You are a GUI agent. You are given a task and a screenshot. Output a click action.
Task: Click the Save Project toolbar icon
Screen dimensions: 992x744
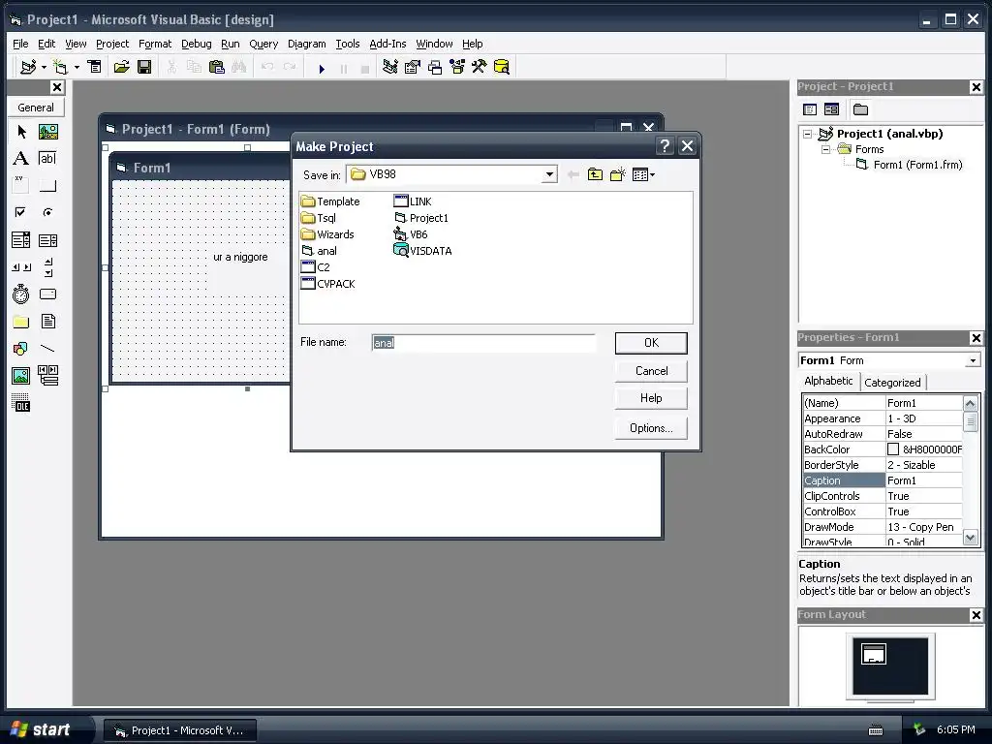point(144,67)
